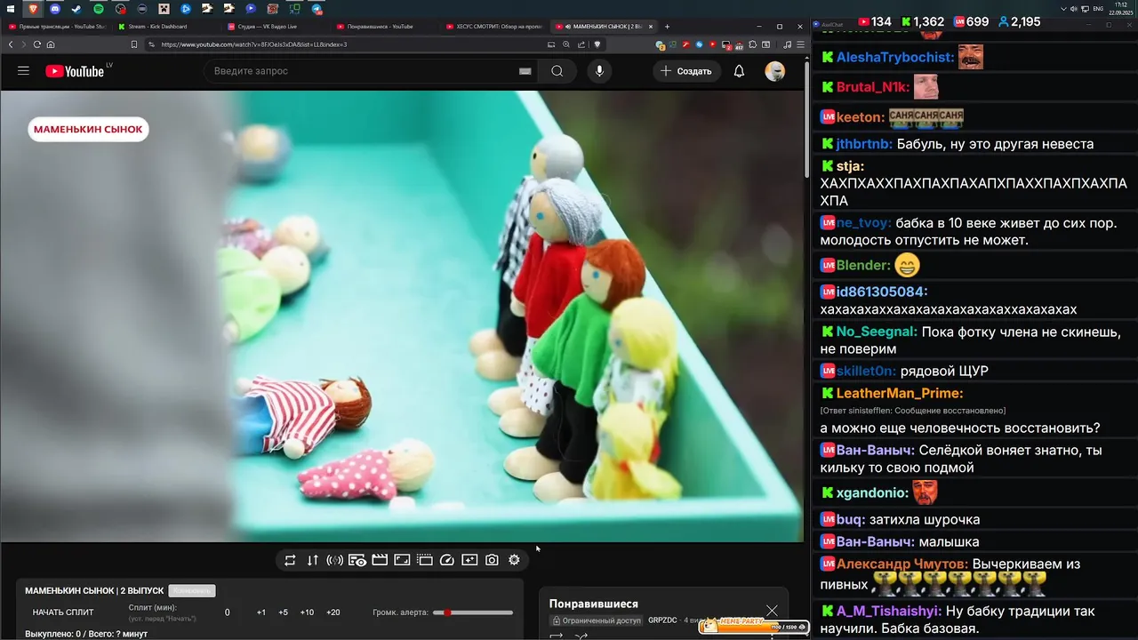Viewport: 1138px width, 640px height.
Task: Go to browser home page
Action: pyautogui.click(x=51, y=44)
